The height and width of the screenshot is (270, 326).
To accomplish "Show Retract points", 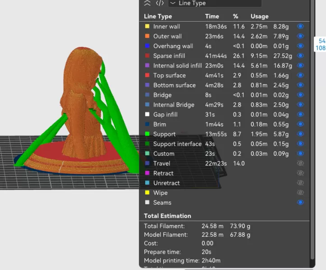I will pos(300,173).
